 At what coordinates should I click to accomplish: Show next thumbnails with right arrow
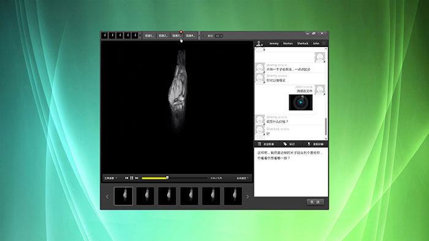click(248, 196)
